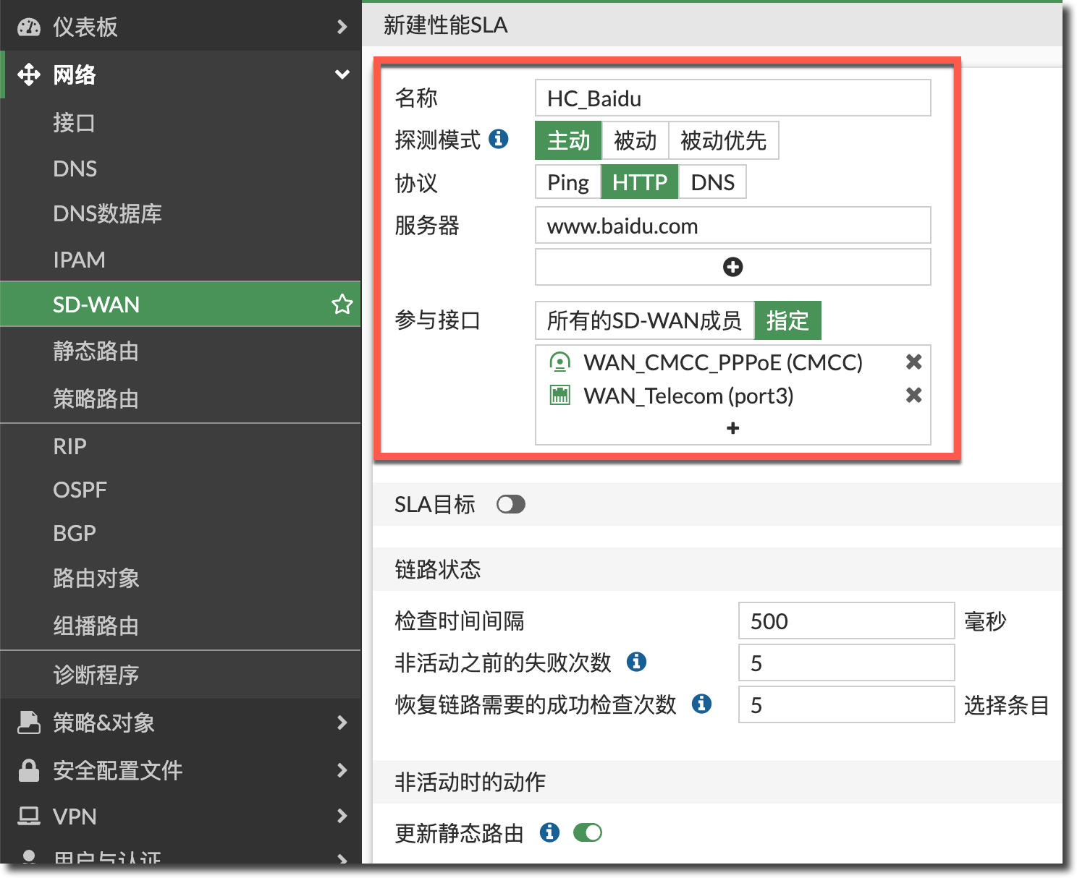
Task: Enable the SLA目标 toggle
Action: coord(510,504)
